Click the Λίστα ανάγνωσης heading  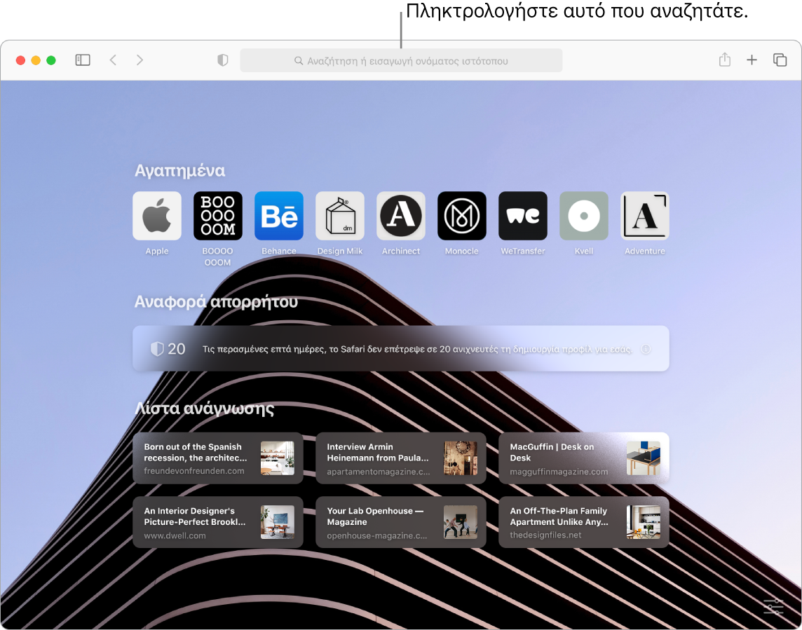(204, 408)
